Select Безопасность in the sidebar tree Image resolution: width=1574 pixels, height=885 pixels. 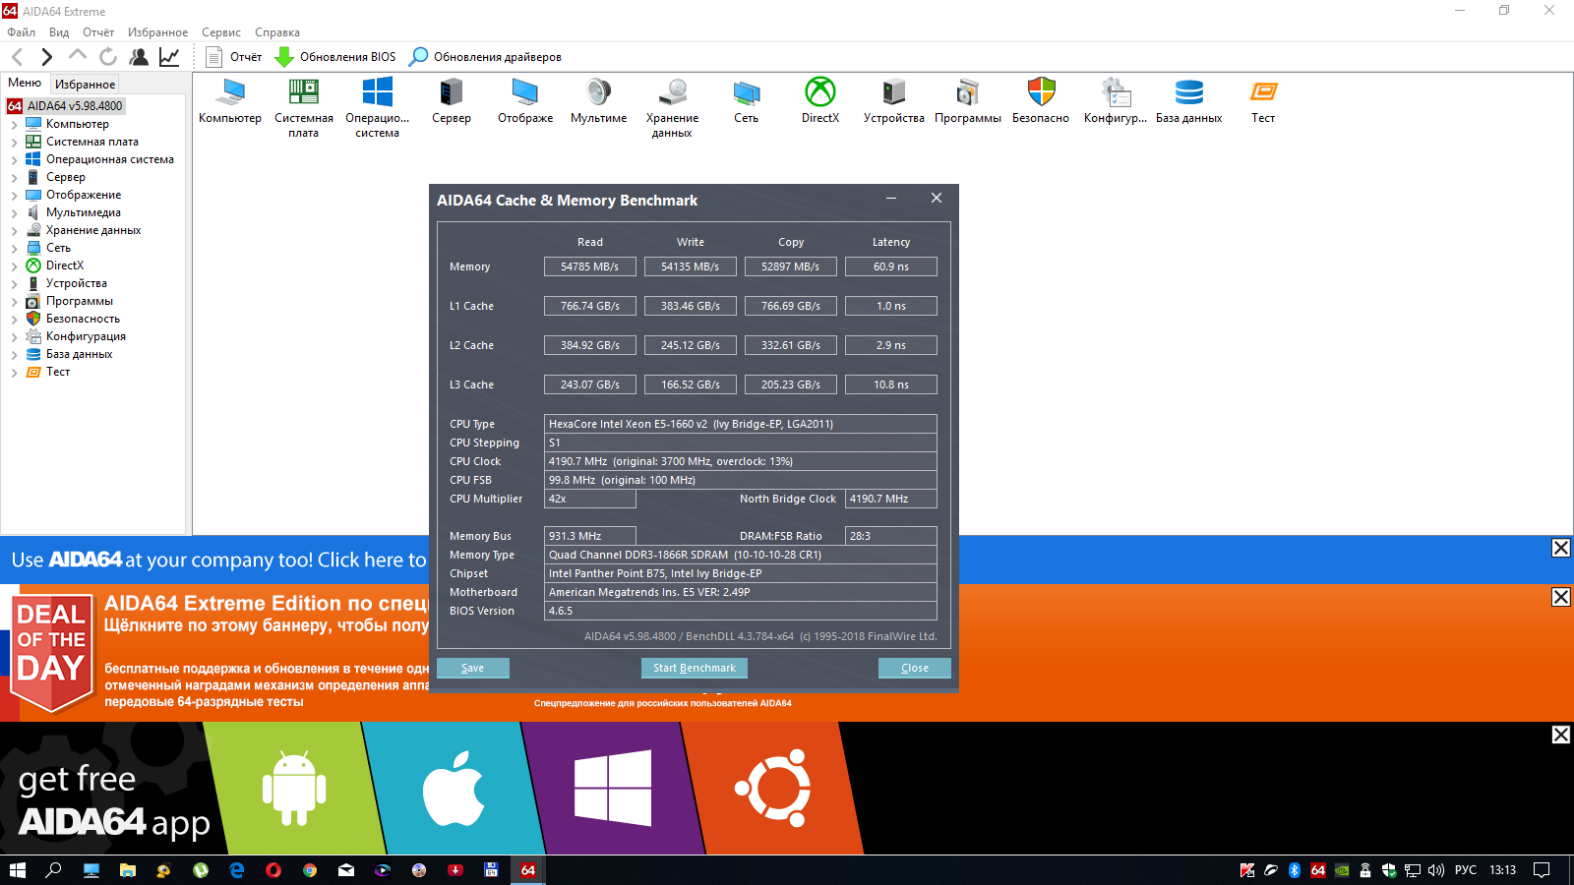pos(83,319)
